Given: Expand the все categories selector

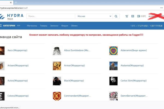Looking at the screenshot, I should click(x=19, y=26).
